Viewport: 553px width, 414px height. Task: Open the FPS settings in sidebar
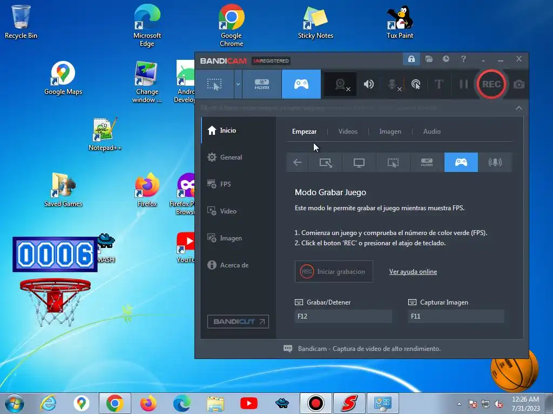[238, 184]
